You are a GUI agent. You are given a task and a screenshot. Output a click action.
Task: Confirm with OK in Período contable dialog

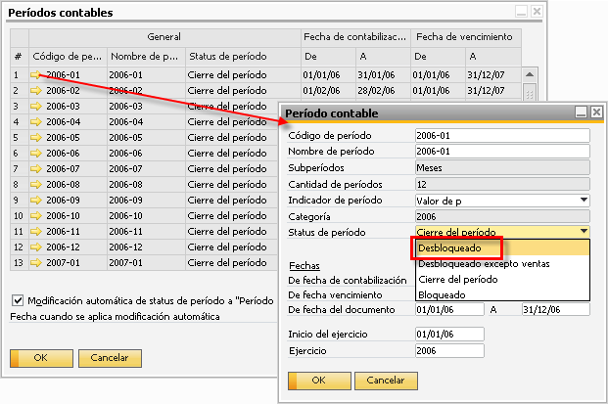pos(319,381)
